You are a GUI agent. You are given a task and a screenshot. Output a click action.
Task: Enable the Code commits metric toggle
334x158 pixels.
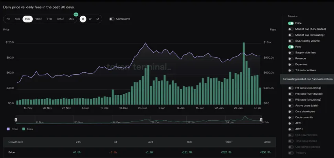(291, 118)
